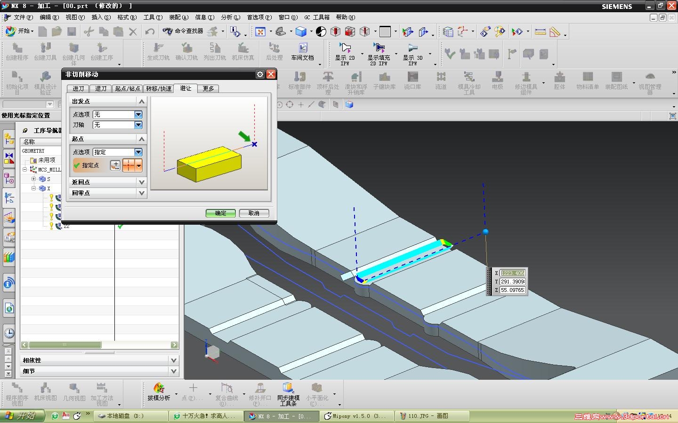Select the shaded blue cube render style
This screenshot has width=678, height=423.
(301, 31)
